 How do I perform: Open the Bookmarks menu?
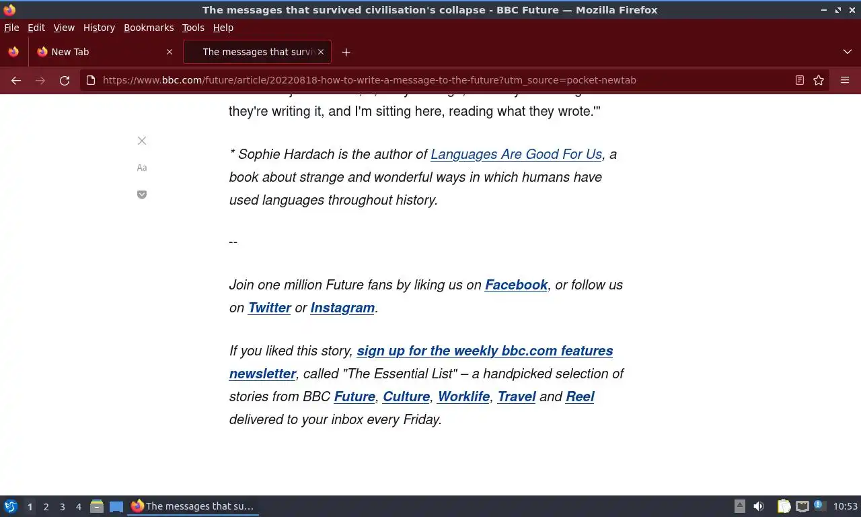point(149,28)
